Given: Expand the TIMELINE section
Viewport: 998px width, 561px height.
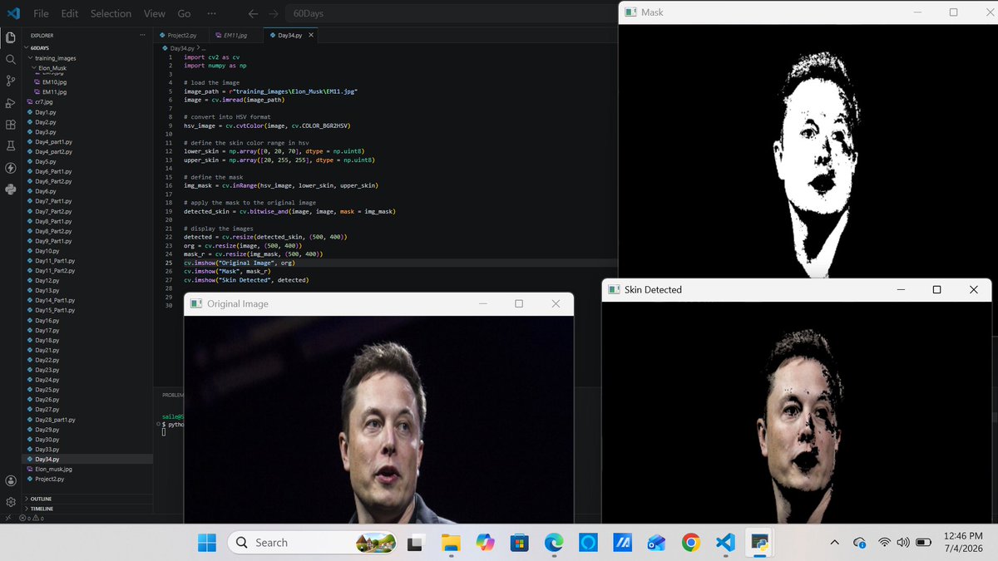Looking at the screenshot, I should pyautogui.click(x=42, y=508).
